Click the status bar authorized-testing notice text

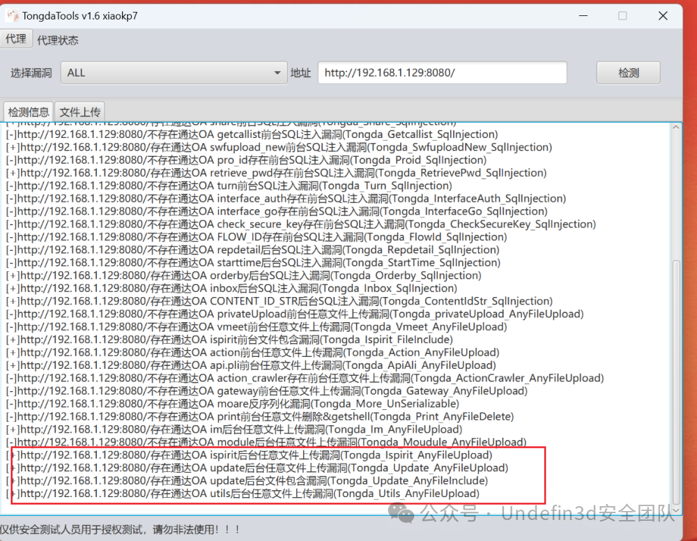pos(120,529)
